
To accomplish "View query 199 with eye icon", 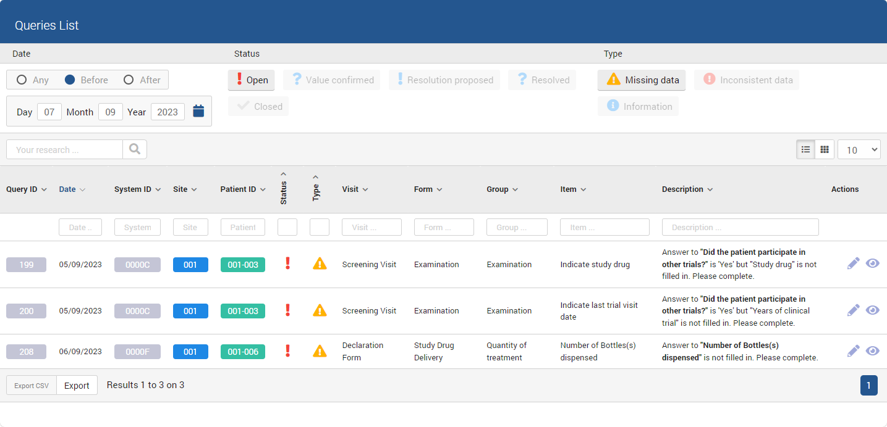I will tap(872, 263).
